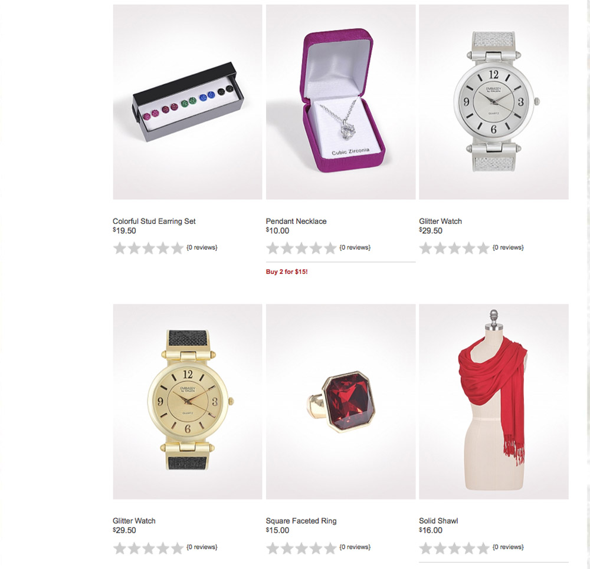Click the Colorful Stud Earring Set title

tap(154, 221)
